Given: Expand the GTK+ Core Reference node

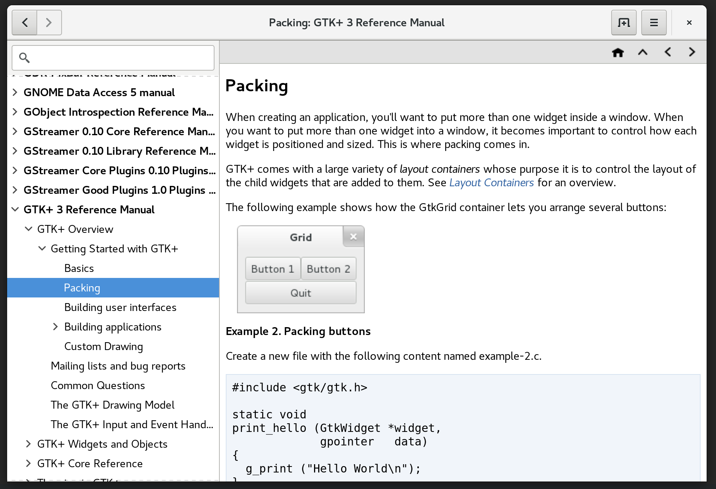Looking at the screenshot, I should [x=29, y=463].
